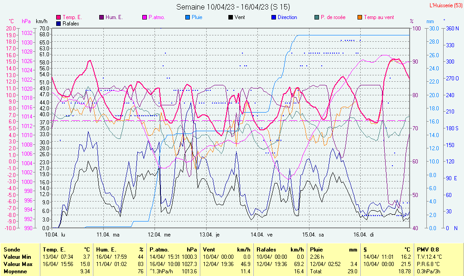Click the °C axis unit label at top left
464x276 pixels.
pyautogui.click(x=11, y=21)
